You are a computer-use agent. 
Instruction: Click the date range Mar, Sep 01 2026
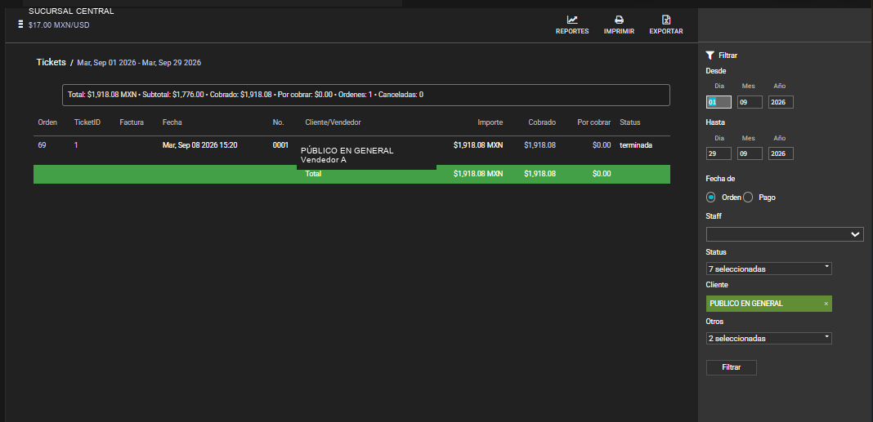click(106, 63)
